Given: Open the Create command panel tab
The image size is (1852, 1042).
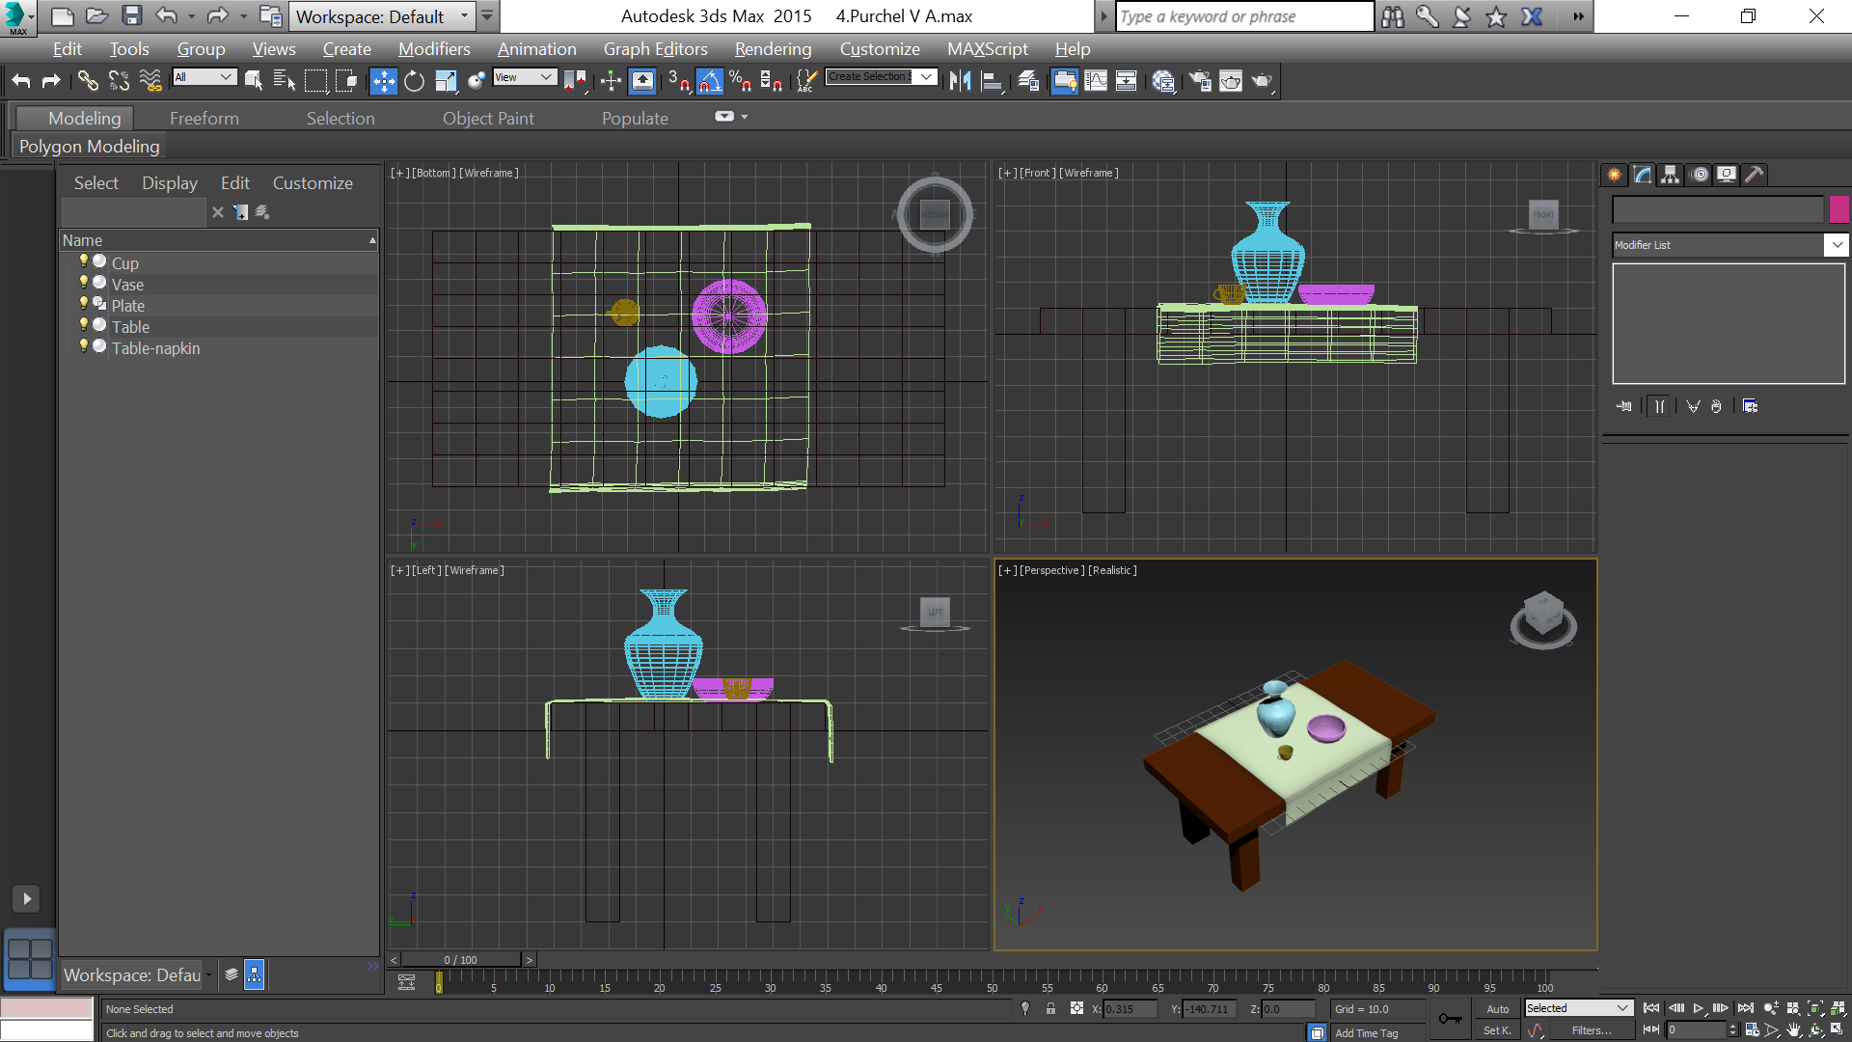Looking at the screenshot, I should pyautogui.click(x=1615, y=175).
